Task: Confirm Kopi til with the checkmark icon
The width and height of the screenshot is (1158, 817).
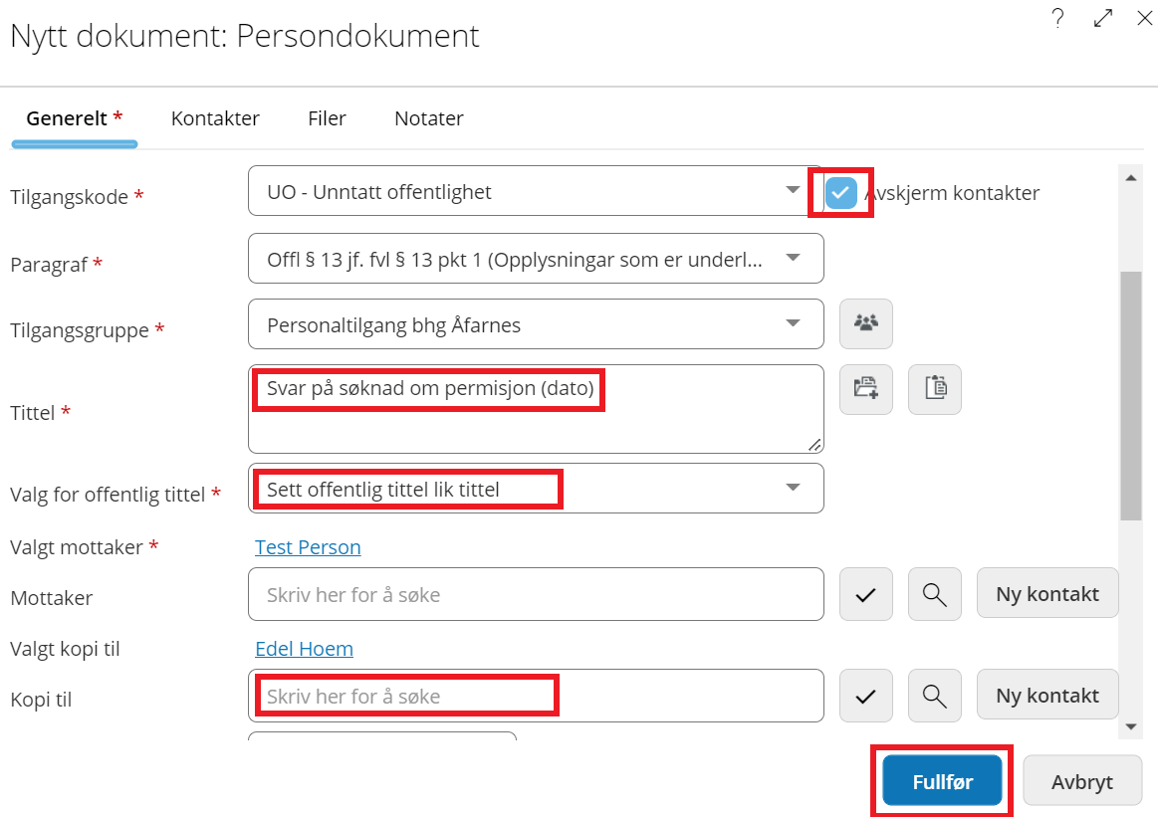Action: [x=865, y=696]
